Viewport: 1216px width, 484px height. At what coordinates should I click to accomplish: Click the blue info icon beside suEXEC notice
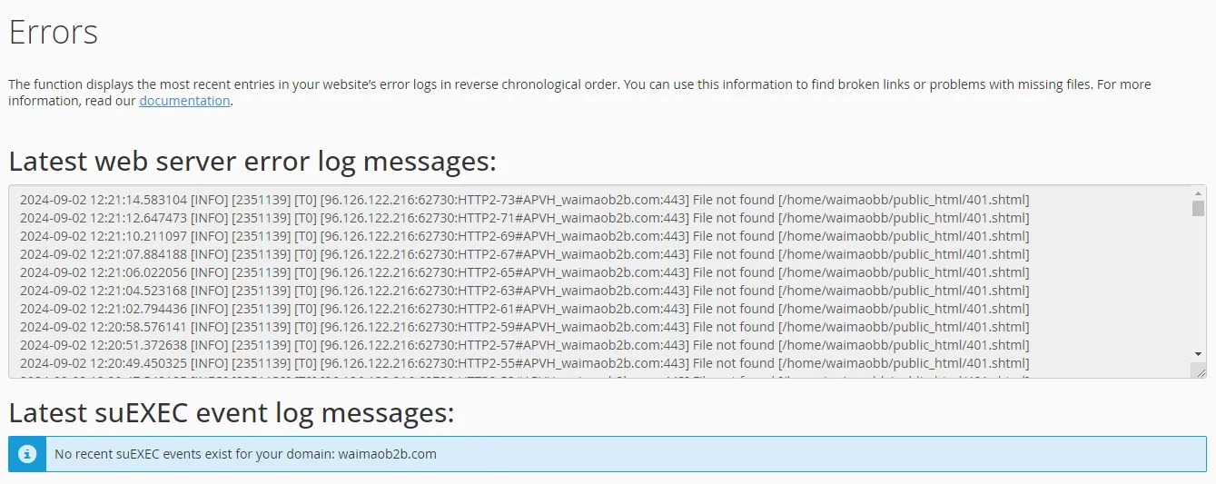[x=27, y=454]
